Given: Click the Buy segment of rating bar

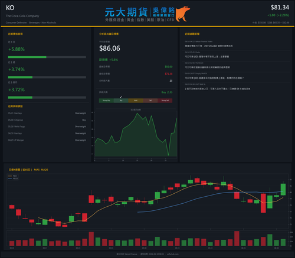Looking at the screenshot, I should [121, 101].
